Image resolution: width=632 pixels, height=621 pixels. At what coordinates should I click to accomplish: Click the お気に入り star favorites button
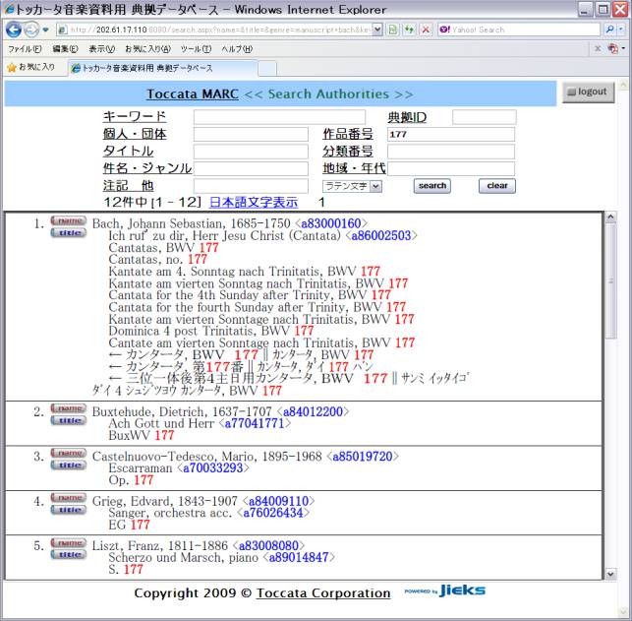pyautogui.click(x=31, y=67)
